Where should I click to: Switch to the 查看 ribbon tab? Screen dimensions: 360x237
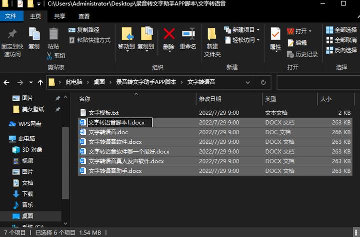[x=84, y=17]
